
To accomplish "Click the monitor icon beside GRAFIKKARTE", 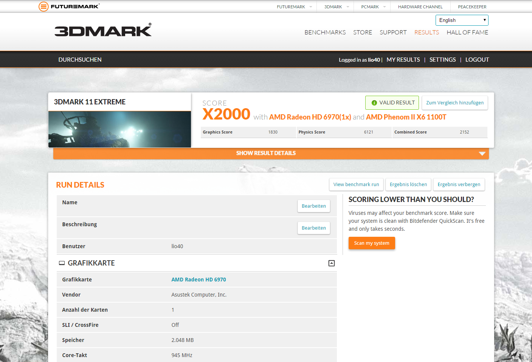I will click(62, 263).
